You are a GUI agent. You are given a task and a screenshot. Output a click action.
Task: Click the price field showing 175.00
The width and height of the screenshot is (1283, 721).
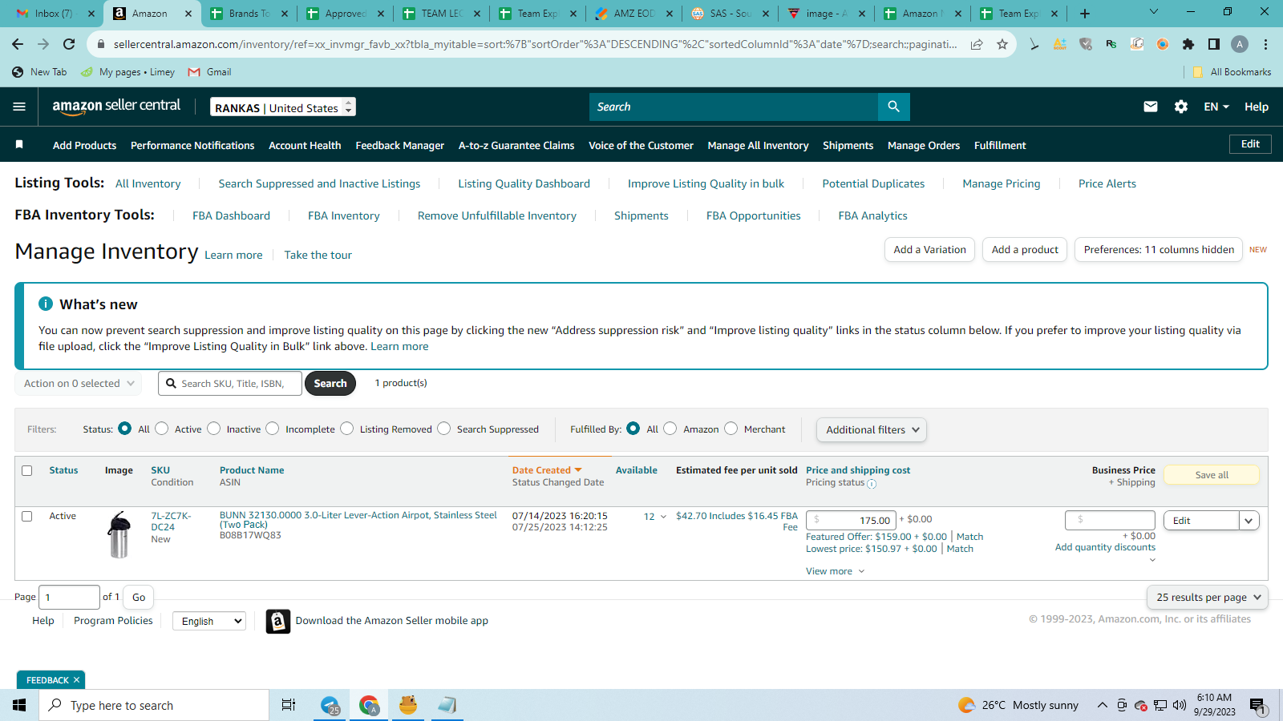tap(851, 520)
